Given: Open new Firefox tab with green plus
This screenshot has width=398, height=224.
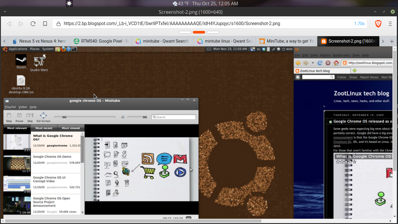Looking at the screenshot, I should click(355, 71).
